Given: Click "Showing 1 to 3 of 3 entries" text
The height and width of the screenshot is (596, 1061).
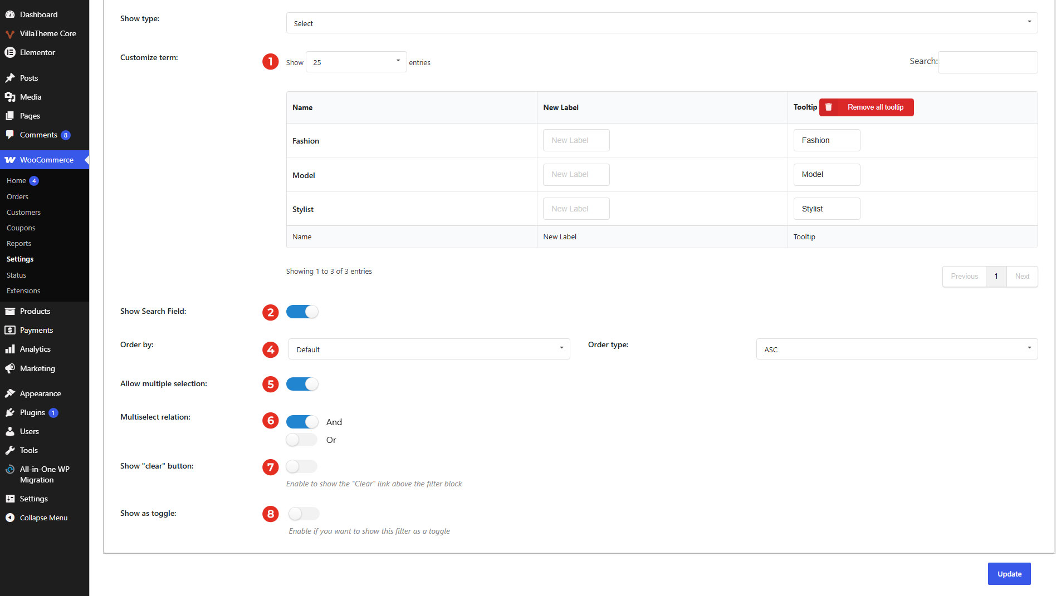Looking at the screenshot, I should (329, 271).
